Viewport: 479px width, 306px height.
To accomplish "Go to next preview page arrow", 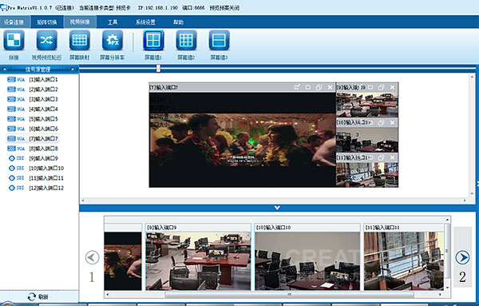I will (x=462, y=257).
